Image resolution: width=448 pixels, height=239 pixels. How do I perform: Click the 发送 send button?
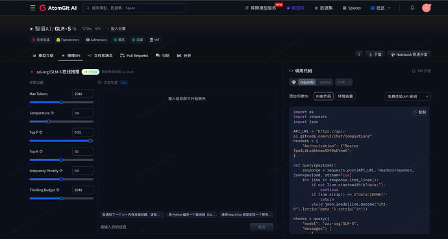click(x=262, y=227)
